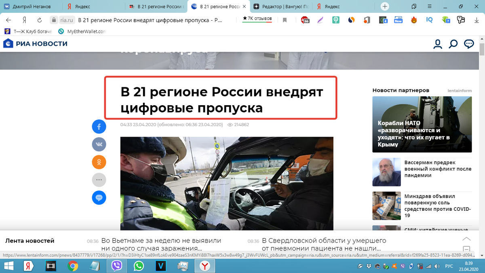Share the article via the Facebook icon
This screenshot has height=273, width=485.
pyautogui.click(x=99, y=127)
